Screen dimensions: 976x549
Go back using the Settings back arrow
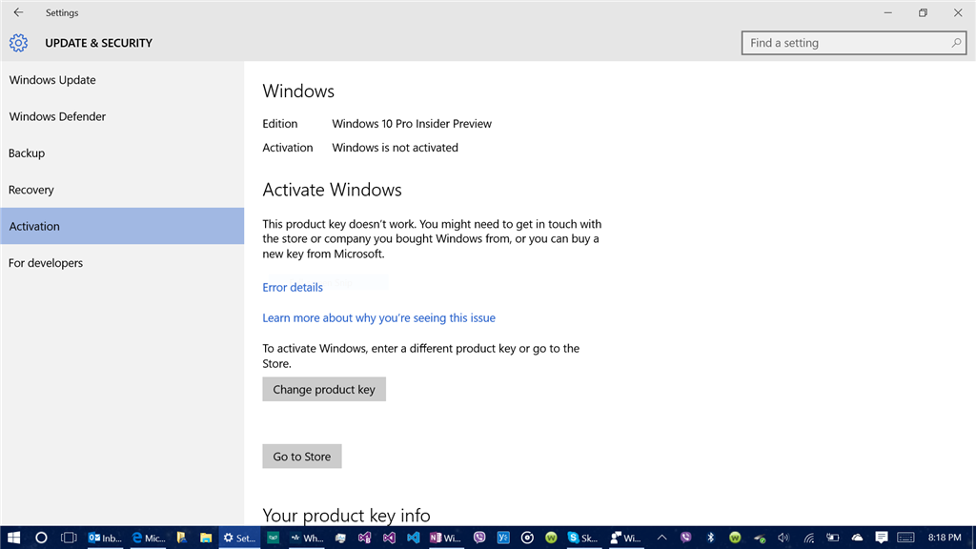click(x=18, y=12)
